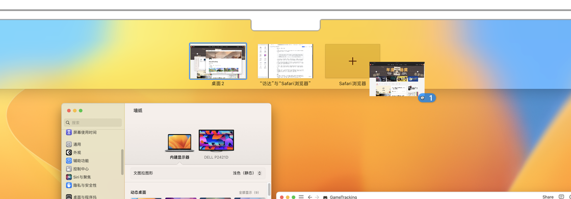Select the 辅助功能 accessibility icon
The height and width of the screenshot is (199, 571).
pos(69,160)
